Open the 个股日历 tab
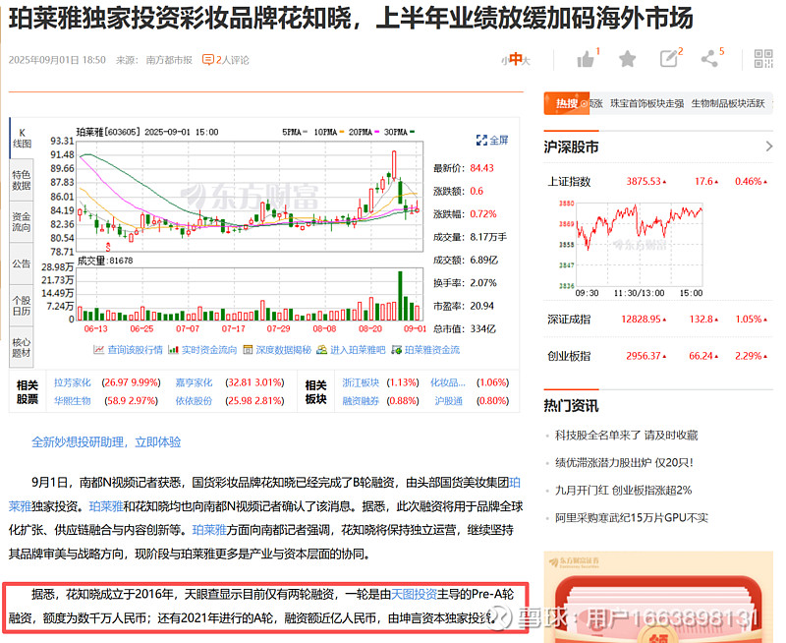Viewport: 786px width, 643px height. coord(22,306)
